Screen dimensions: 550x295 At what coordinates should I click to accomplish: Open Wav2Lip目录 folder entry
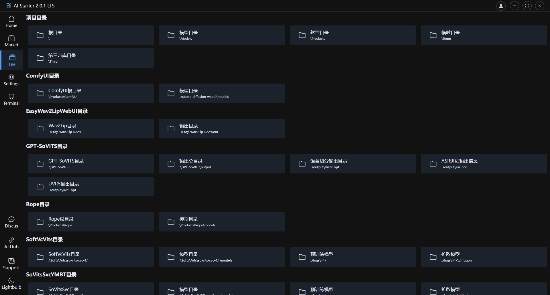click(x=91, y=128)
